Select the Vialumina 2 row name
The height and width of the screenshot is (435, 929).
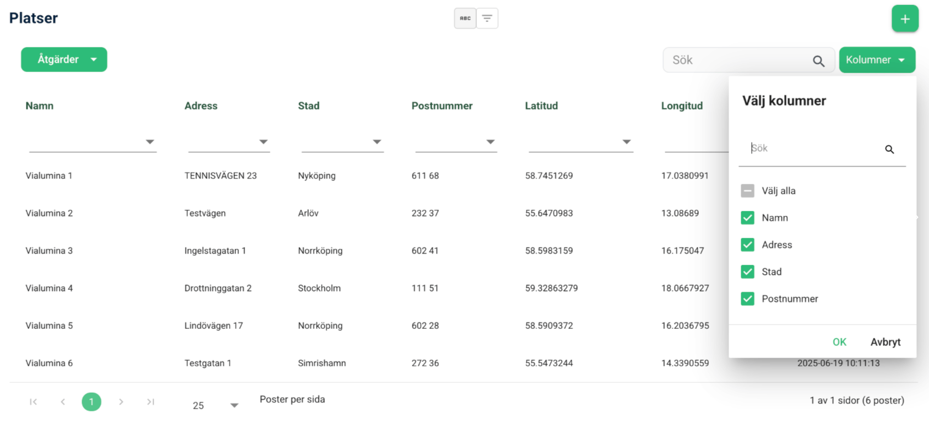click(x=49, y=213)
